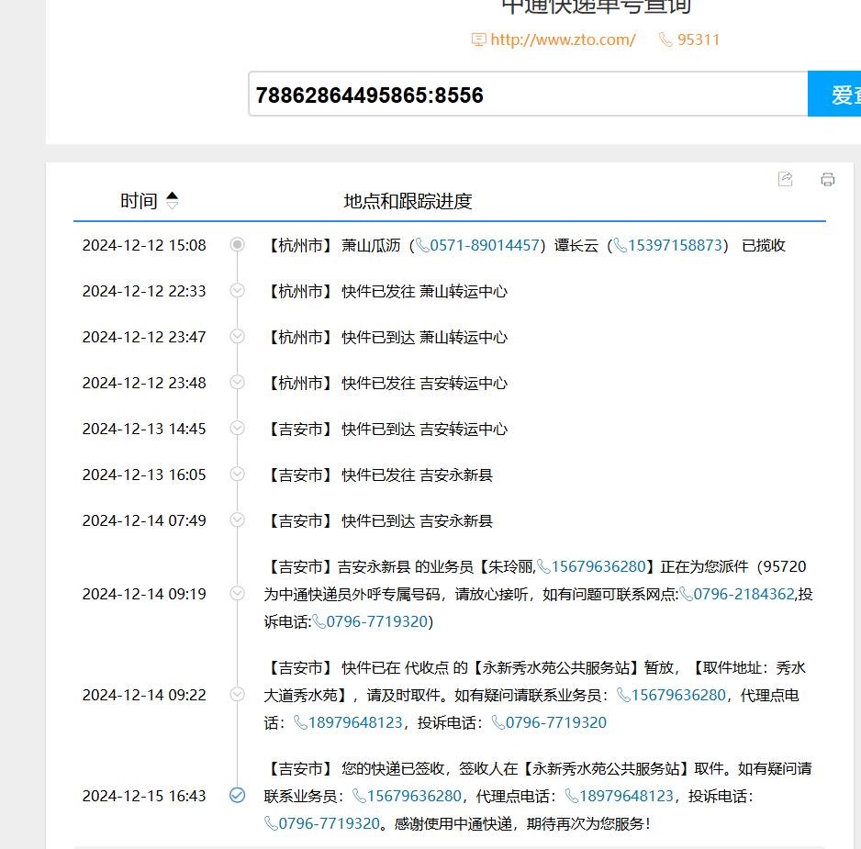861x849 pixels.
Task: Click the text 快件已到达 吉安永新县
Action: (x=418, y=520)
